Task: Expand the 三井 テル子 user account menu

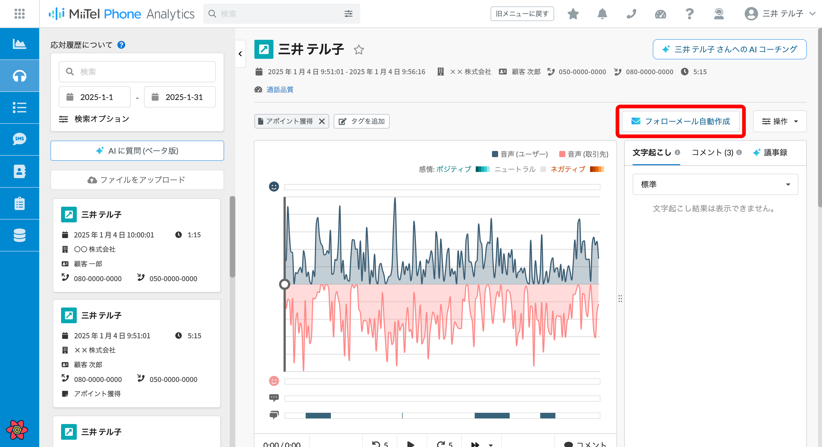Action: click(780, 14)
